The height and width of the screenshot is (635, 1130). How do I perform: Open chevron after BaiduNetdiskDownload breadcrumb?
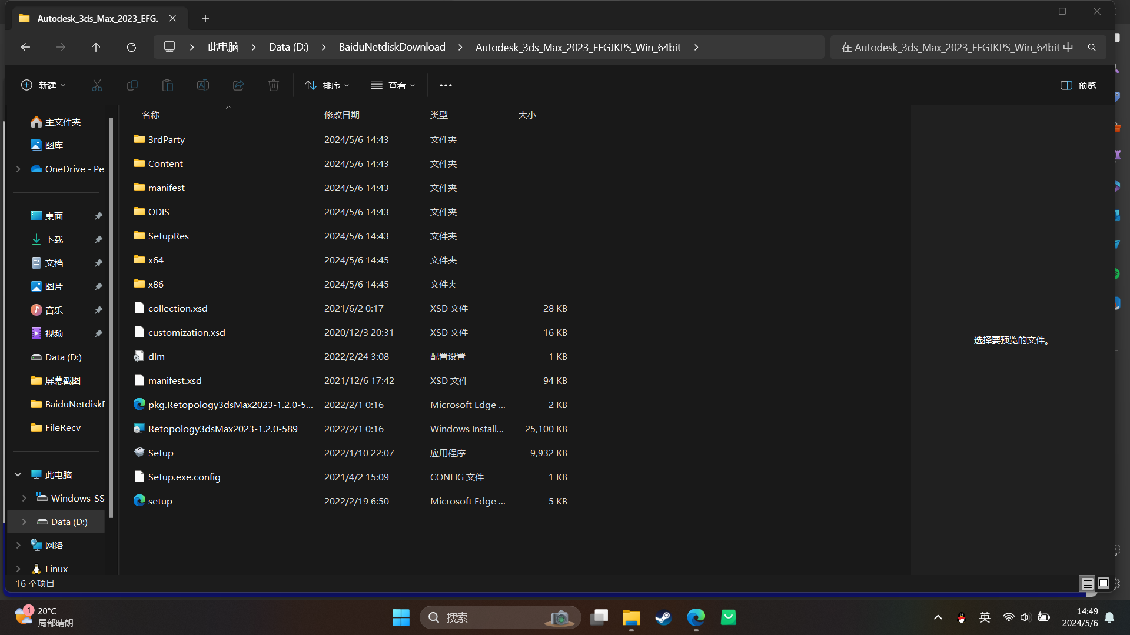pyautogui.click(x=460, y=47)
